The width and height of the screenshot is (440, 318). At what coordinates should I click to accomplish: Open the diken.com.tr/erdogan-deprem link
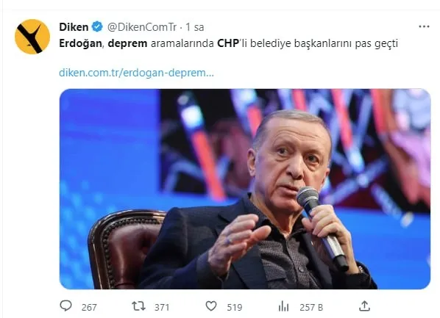pyautogui.click(x=136, y=73)
